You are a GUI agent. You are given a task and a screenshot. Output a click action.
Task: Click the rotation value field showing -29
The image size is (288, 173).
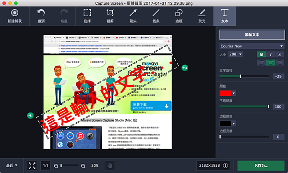pyautogui.click(x=278, y=76)
